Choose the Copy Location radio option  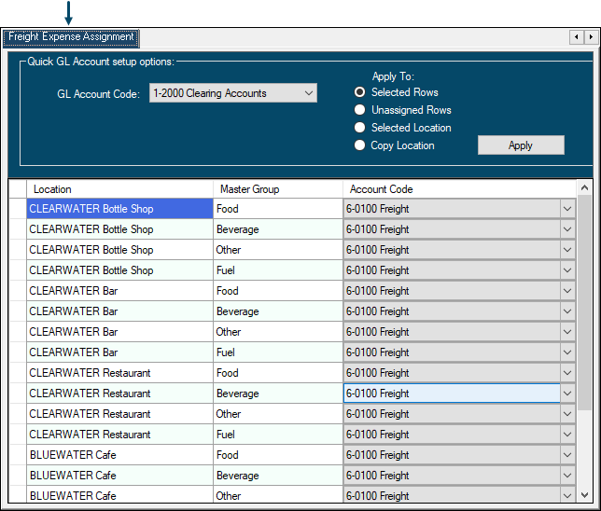tap(360, 145)
